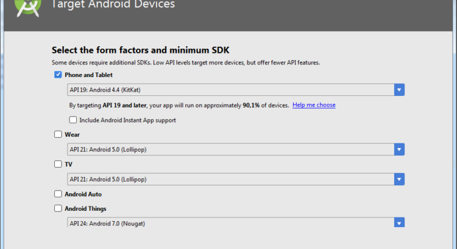
Task: Click the 'Select the form factors' heading
Action: pos(140,50)
